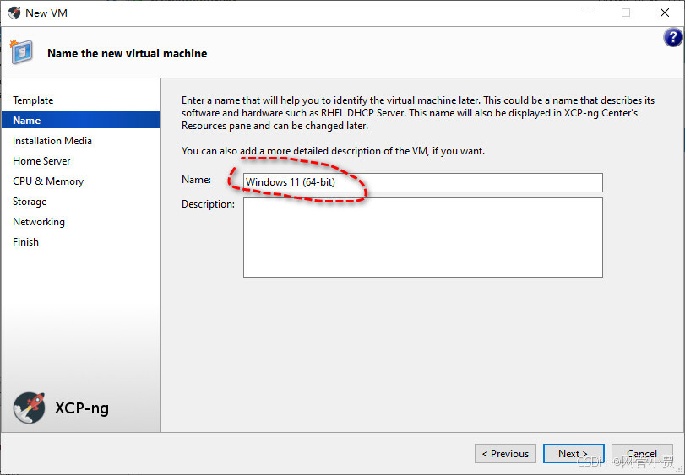Click the 'Description:' label
685x475 pixels.
coord(208,204)
